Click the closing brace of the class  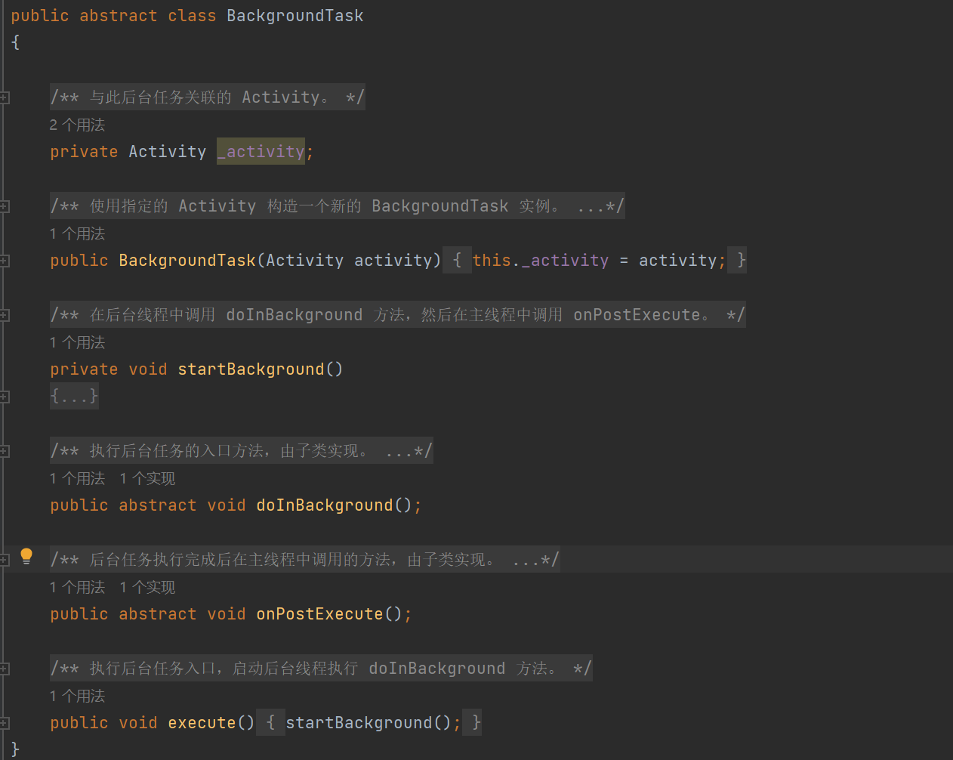click(x=15, y=749)
